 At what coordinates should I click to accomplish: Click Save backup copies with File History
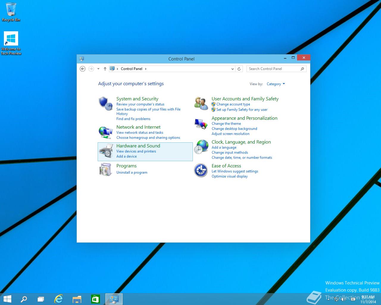coord(148,111)
